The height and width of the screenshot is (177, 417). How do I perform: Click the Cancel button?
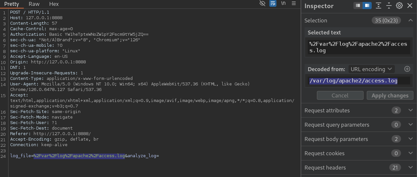click(340, 95)
